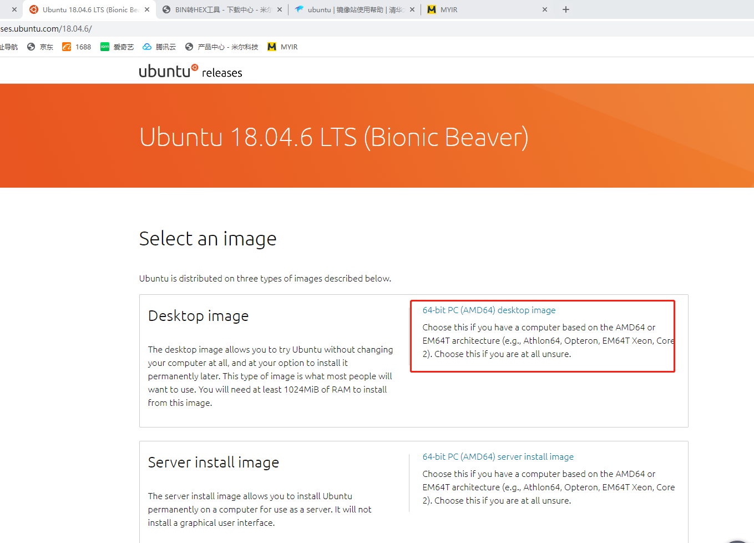
Task: Close the MYIR browser tab
Action: click(x=545, y=9)
